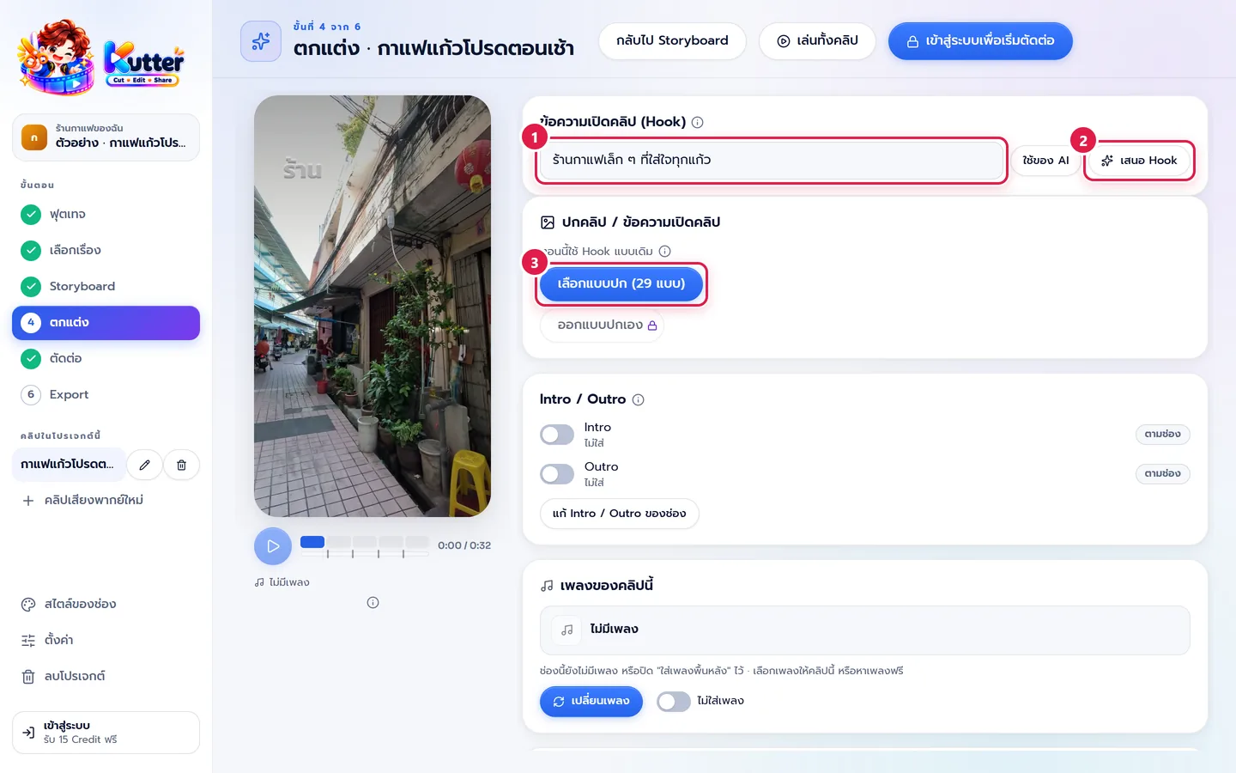The height and width of the screenshot is (773, 1236).
Task: Delete the clip using the trash icon beside it
Action: pyautogui.click(x=182, y=465)
